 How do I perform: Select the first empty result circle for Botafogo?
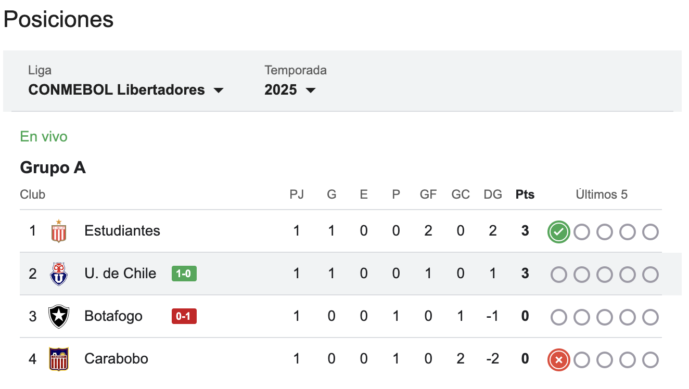tap(558, 317)
